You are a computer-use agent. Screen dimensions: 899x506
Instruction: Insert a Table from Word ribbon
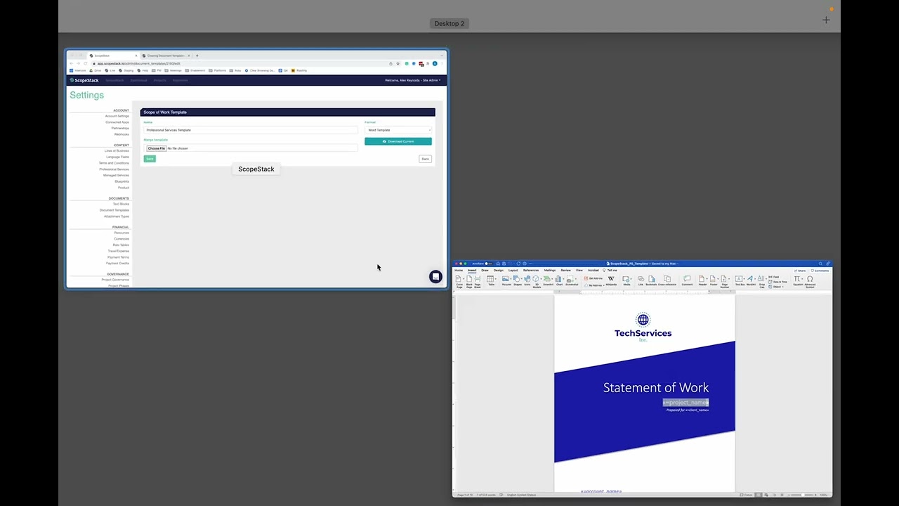[x=490, y=281]
